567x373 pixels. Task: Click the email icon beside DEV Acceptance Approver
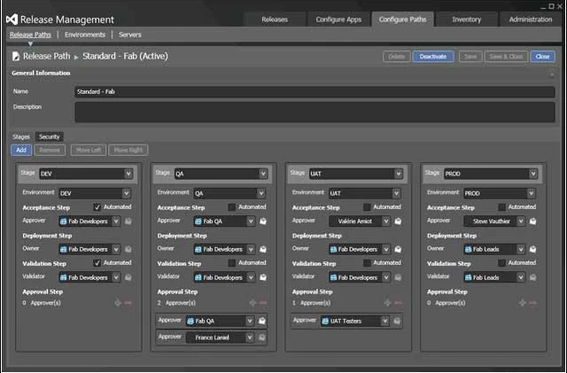point(128,221)
